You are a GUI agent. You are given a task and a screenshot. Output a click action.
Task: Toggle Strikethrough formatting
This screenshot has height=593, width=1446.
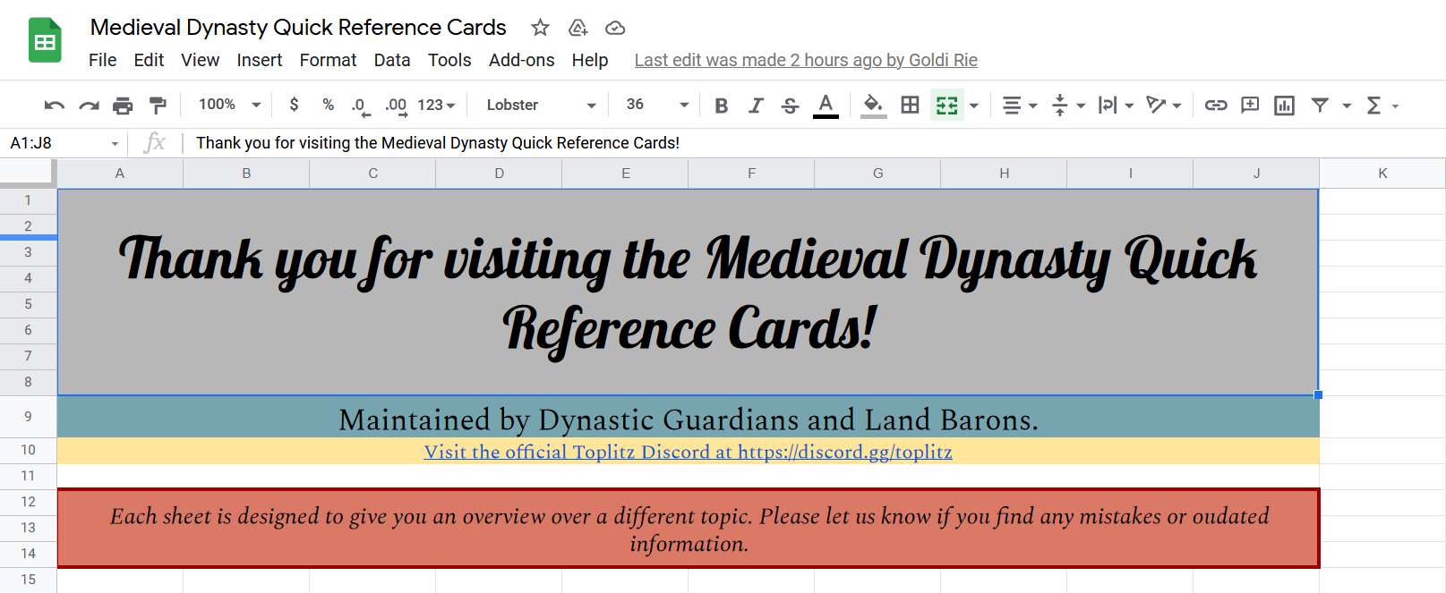[790, 106]
